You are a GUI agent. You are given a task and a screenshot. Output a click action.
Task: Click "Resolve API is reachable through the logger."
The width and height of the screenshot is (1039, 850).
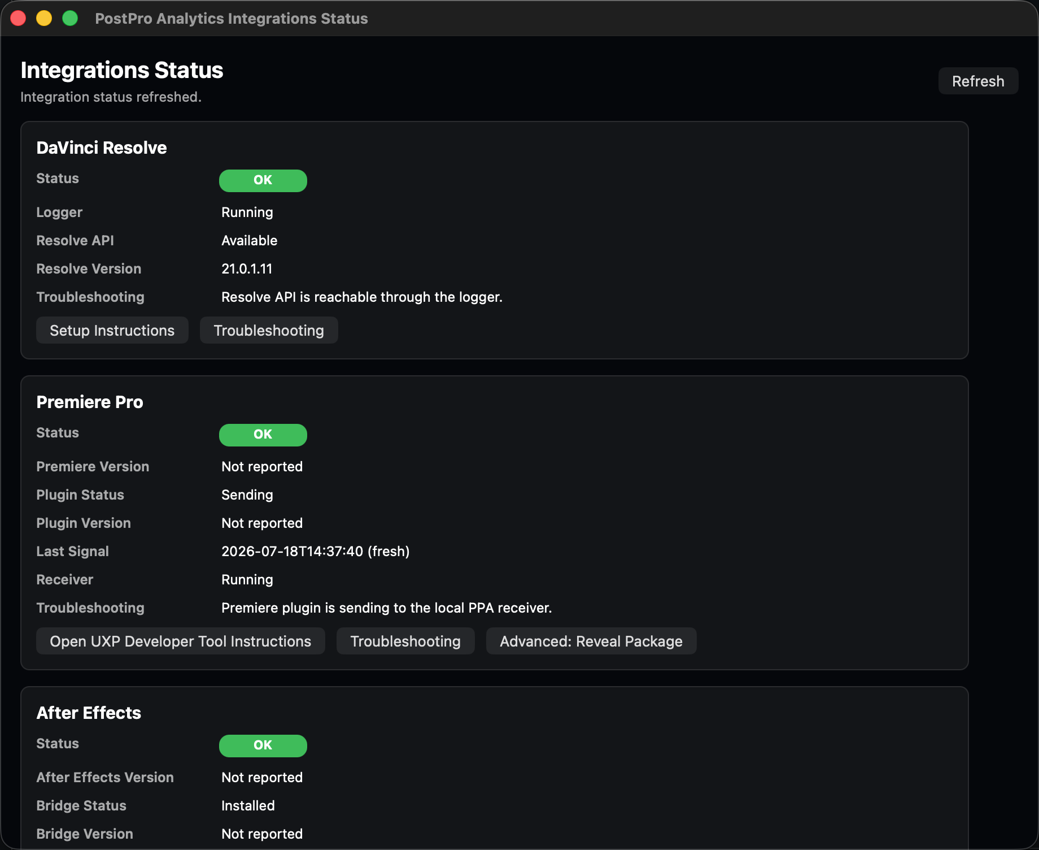tap(362, 297)
